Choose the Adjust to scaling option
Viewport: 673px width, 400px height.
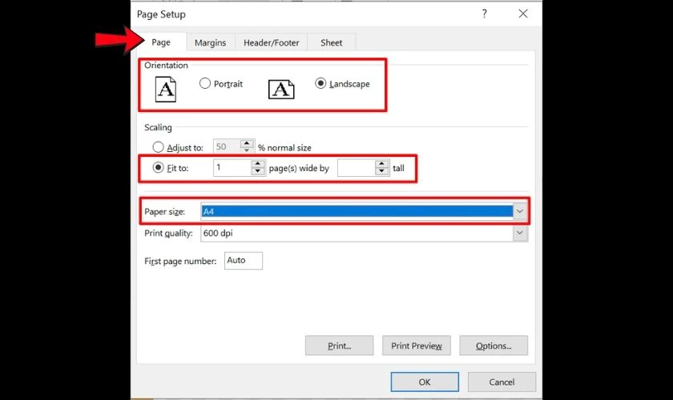[158, 147]
